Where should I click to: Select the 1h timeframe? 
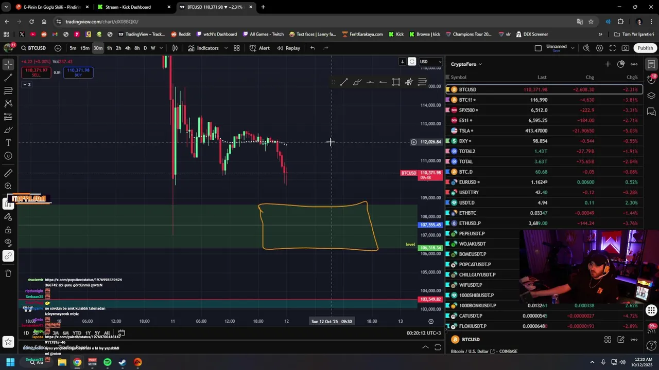click(109, 48)
